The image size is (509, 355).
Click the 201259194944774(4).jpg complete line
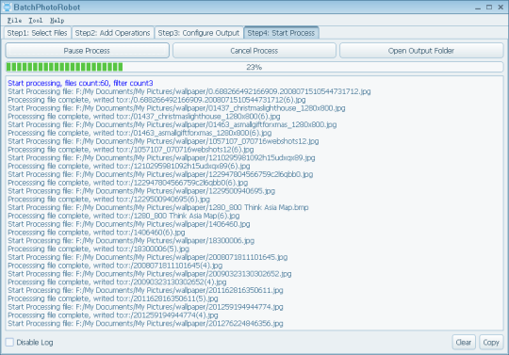[x=113, y=315]
